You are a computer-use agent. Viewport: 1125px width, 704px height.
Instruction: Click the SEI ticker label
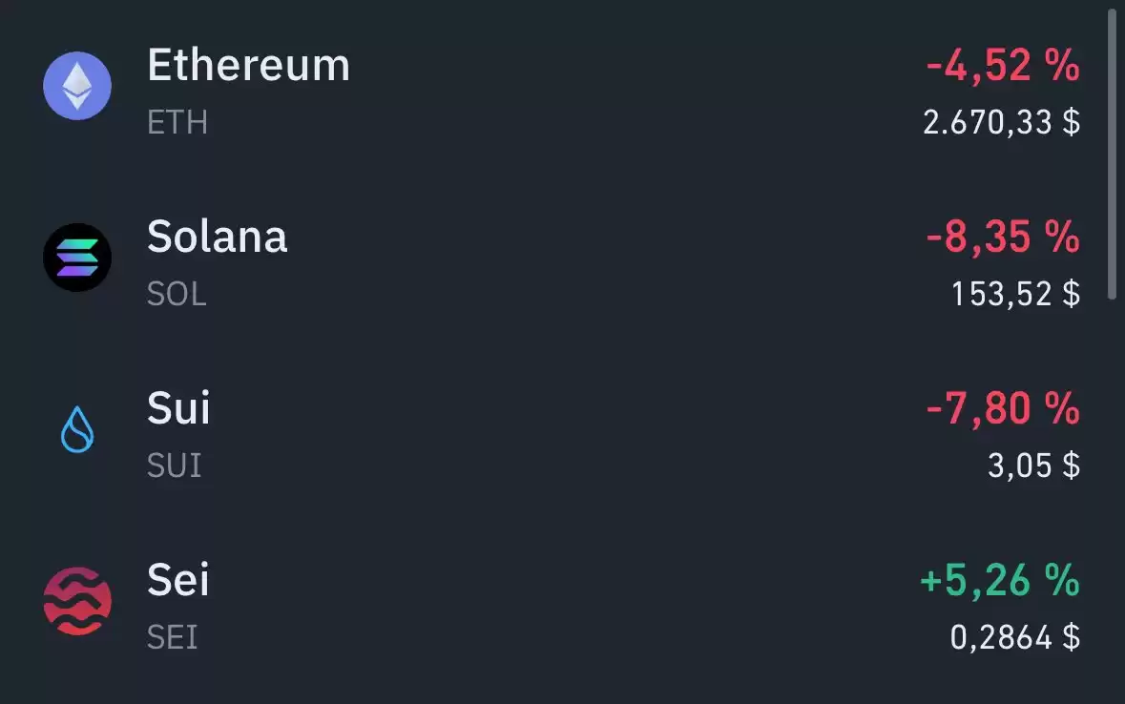172,637
